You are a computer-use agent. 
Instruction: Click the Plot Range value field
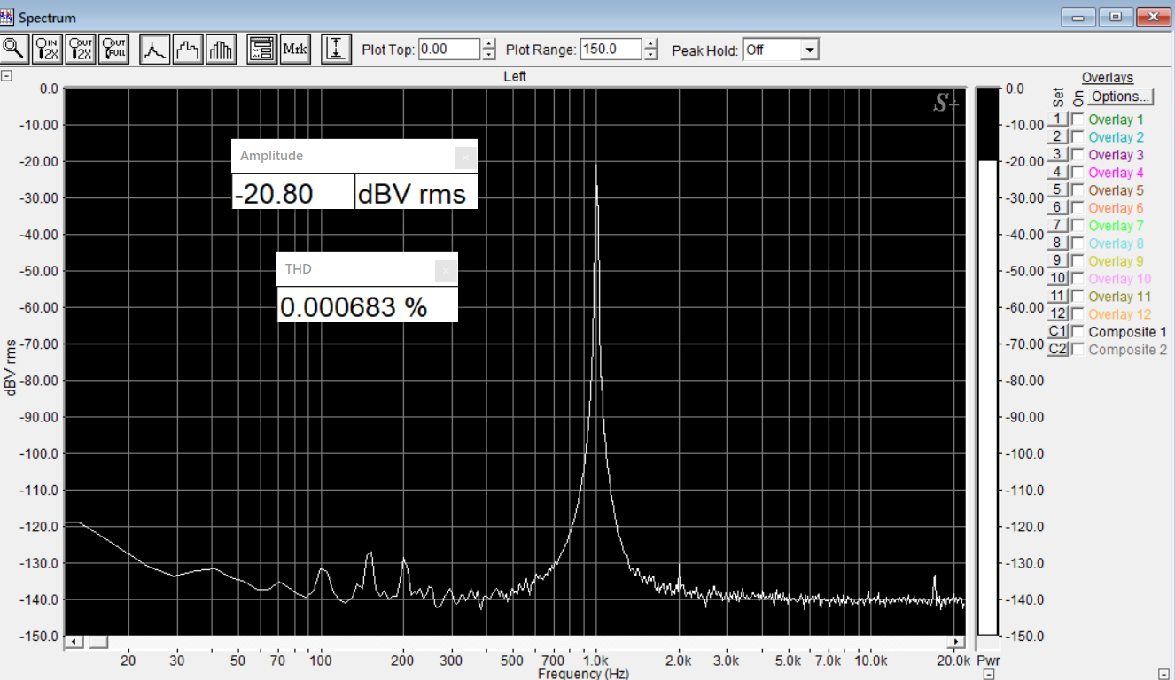tap(611, 50)
